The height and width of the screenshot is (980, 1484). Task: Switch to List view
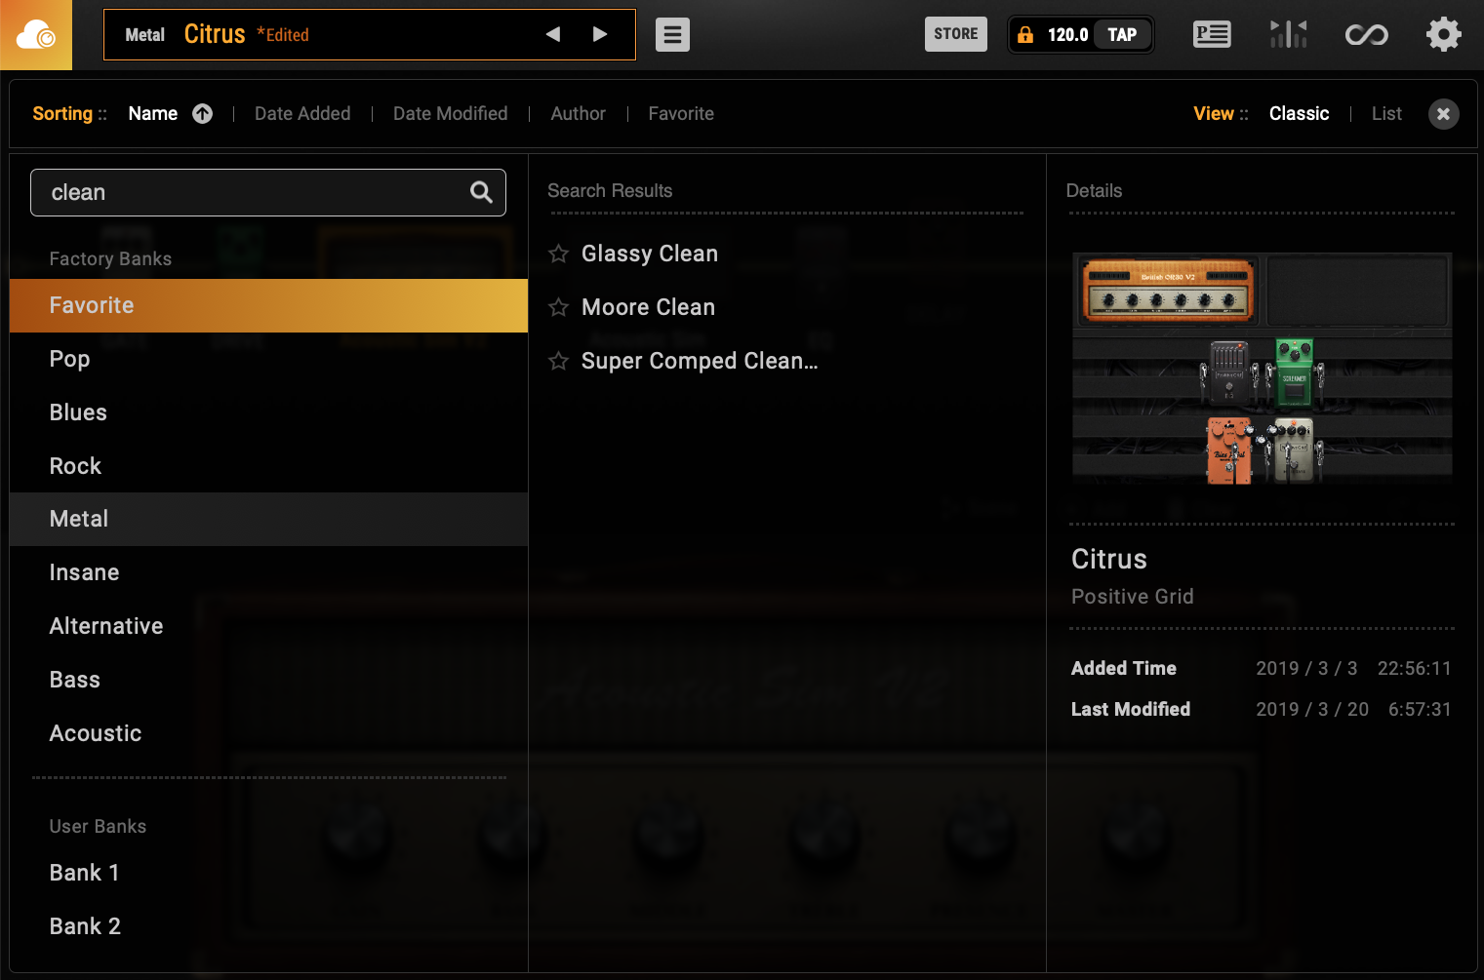[x=1386, y=114]
